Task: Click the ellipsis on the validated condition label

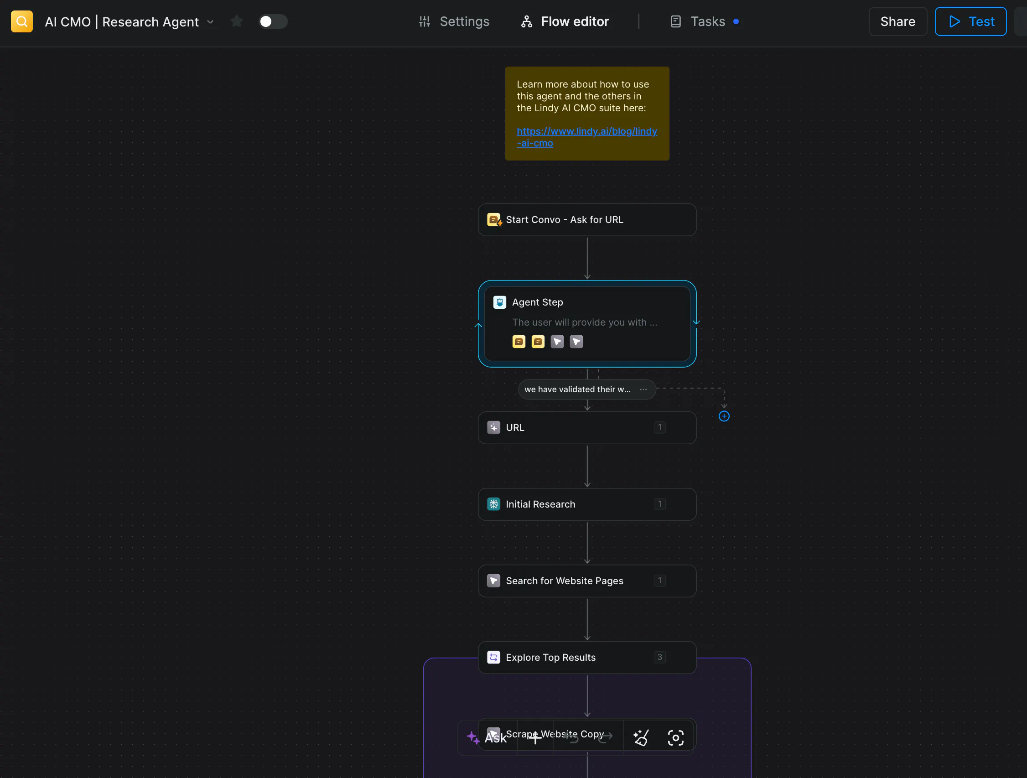Action: [643, 389]
